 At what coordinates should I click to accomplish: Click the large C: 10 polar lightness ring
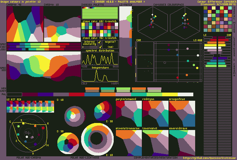(97, 139)
